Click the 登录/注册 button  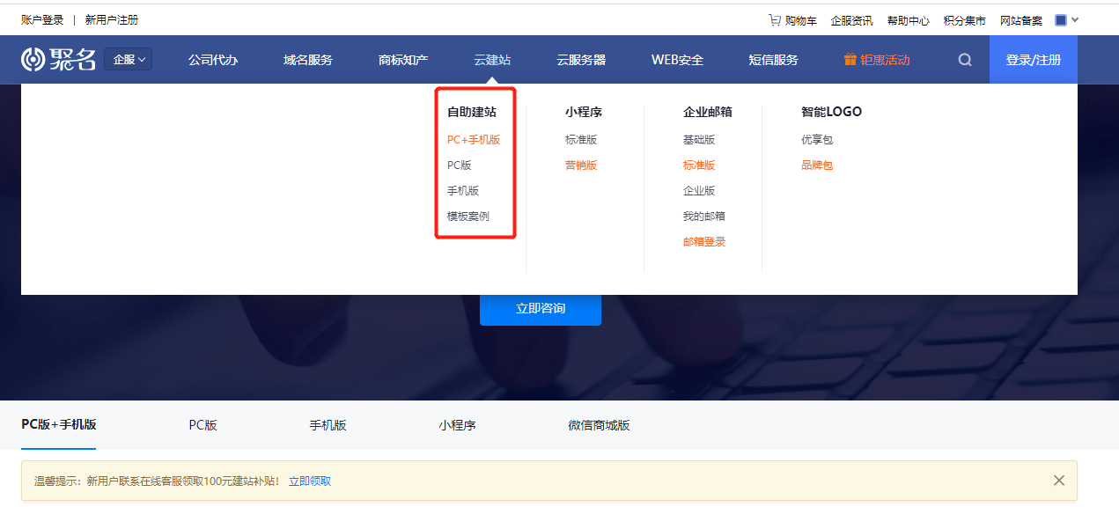coord(1034,60)
